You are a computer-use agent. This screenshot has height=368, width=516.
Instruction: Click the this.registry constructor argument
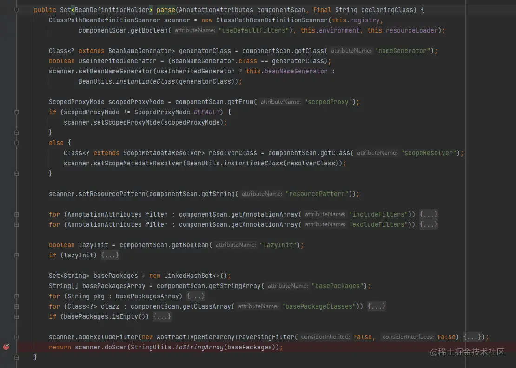click(356, 20)
